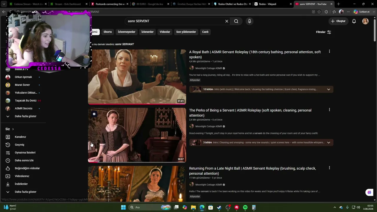This screenshot has height=212, width=377.
Task: Play the A Royal Bath thumbnail
Action: (x=137, y=77)
